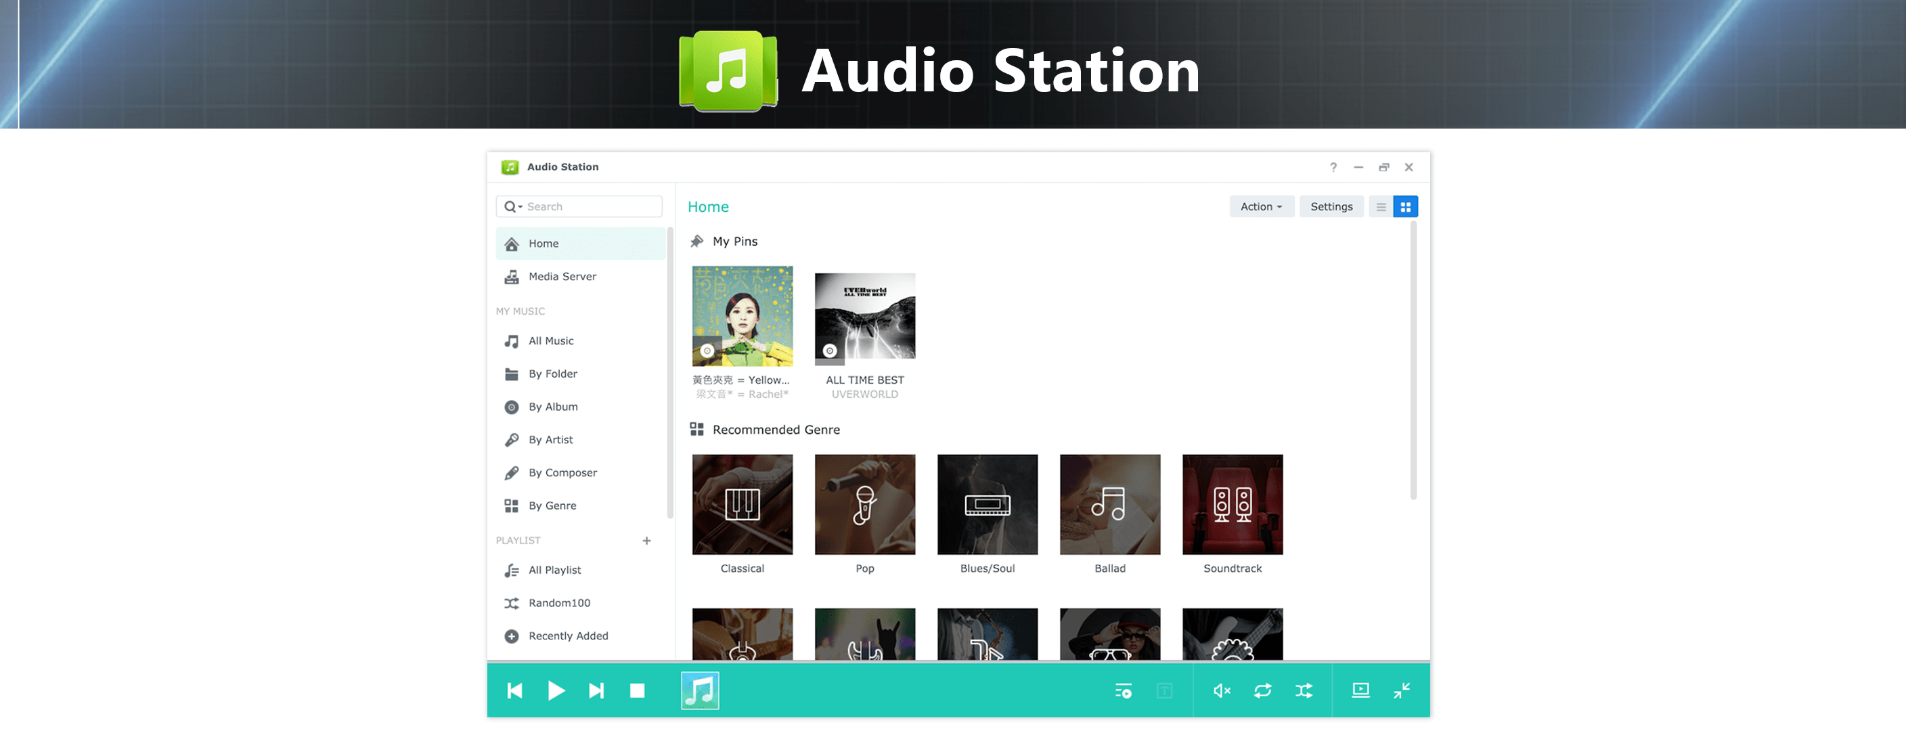Open the Media Server section

[x=562, y=276]
